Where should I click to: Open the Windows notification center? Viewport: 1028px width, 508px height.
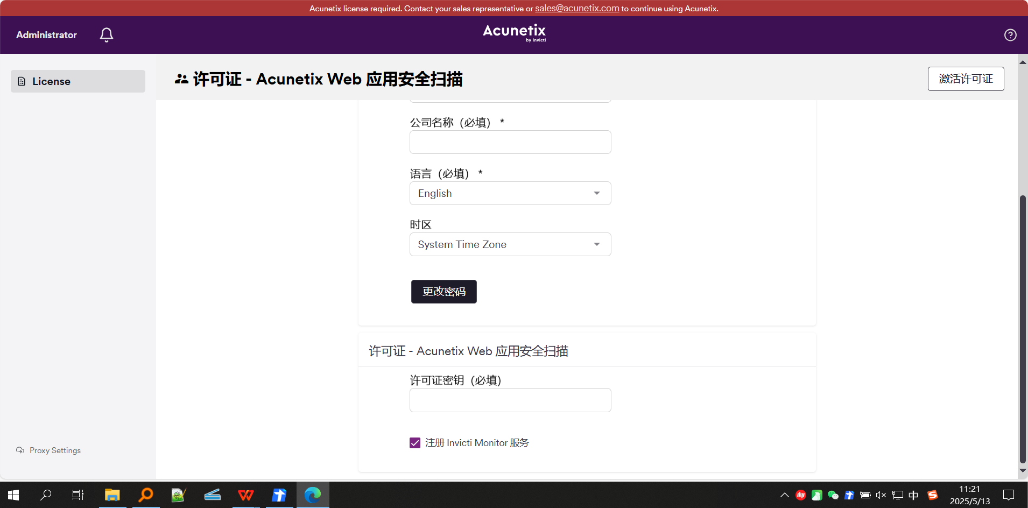[x=1009, y=495]
